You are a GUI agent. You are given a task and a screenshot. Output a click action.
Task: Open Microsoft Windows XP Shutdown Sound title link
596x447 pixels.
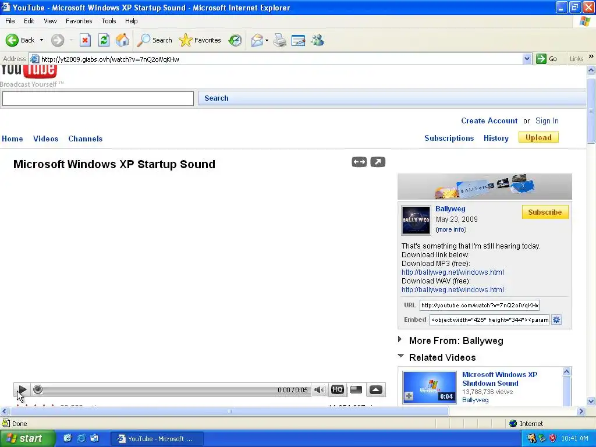(500, 379)
